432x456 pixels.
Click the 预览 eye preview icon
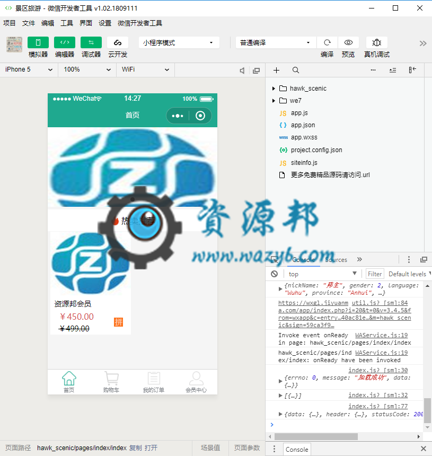tap(348, 42)
